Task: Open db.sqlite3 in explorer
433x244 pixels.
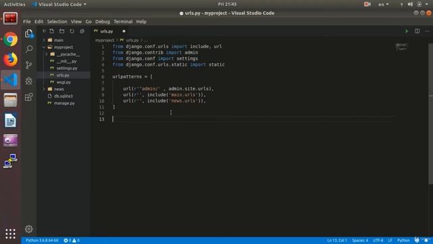Action: (63, 96)
